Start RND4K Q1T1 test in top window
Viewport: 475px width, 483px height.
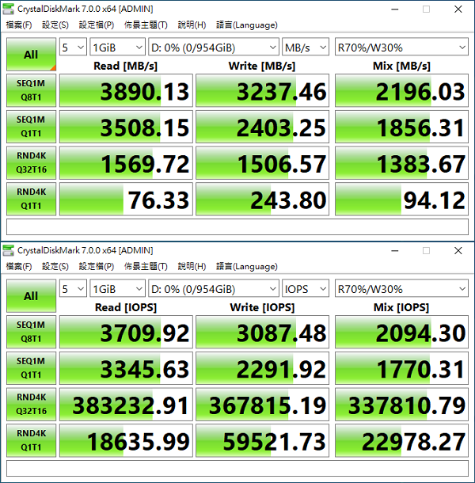coord(31,199)
